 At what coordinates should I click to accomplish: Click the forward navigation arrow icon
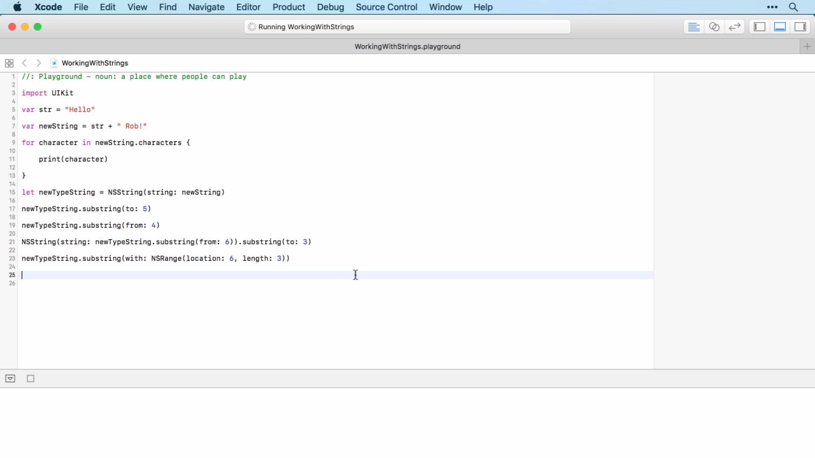click(38, 63)
